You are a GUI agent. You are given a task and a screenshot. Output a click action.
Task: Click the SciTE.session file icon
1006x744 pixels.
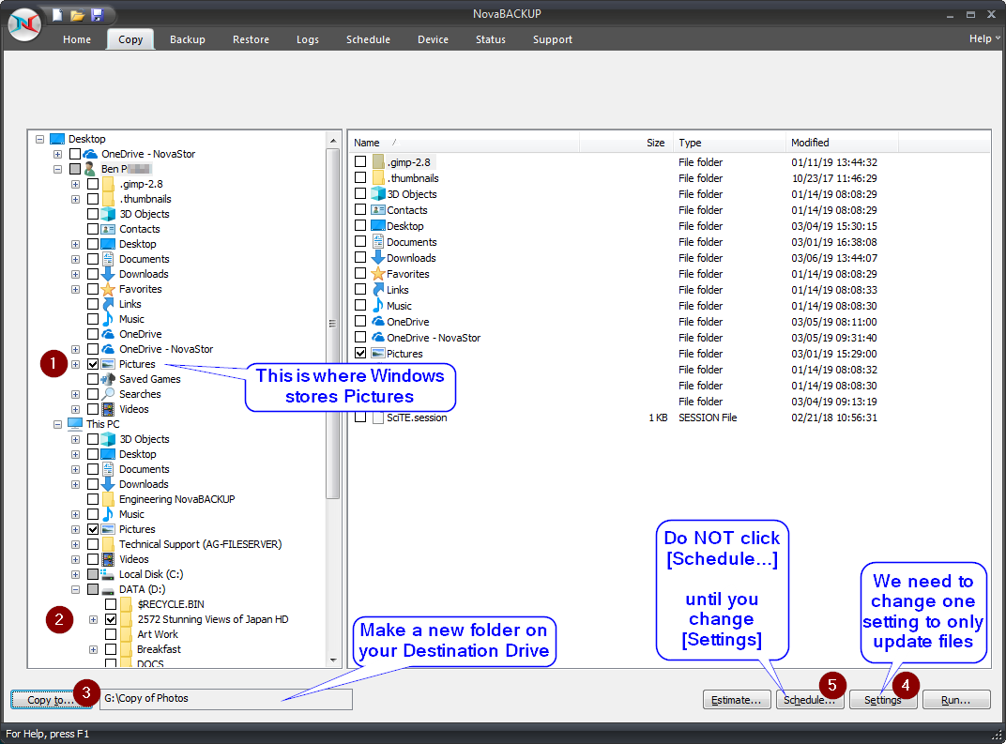378,418
